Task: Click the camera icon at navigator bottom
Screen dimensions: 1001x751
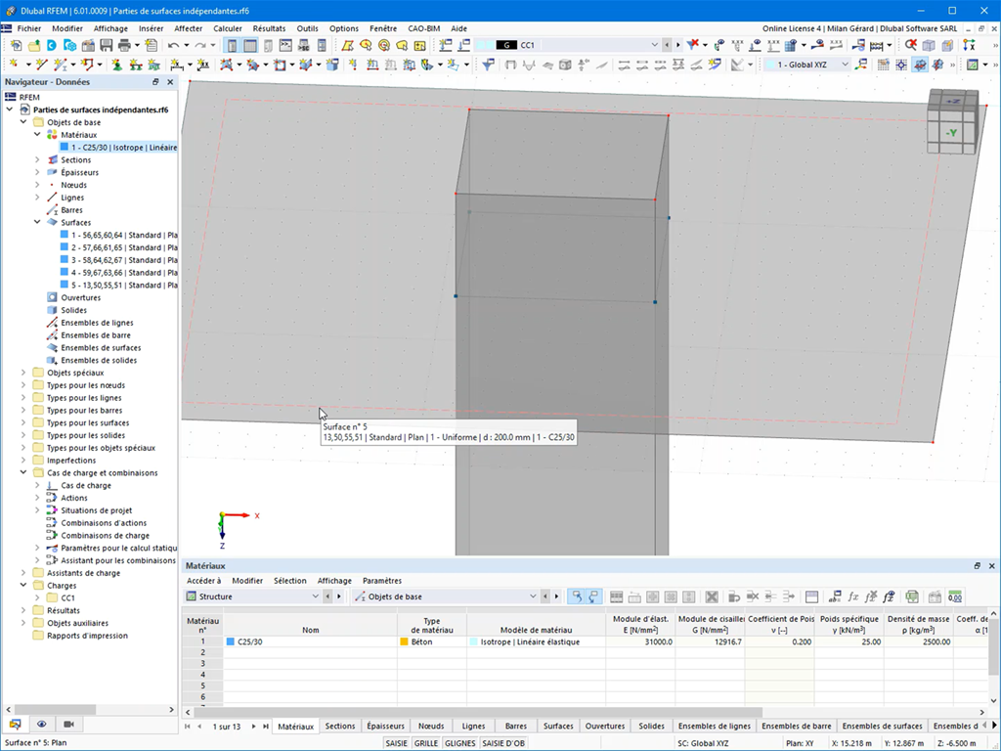Action: pyautogui.click(x=69, y=725)
